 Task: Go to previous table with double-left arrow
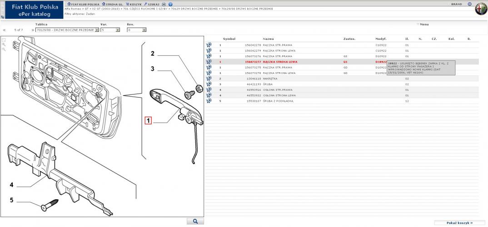point(5,30)
